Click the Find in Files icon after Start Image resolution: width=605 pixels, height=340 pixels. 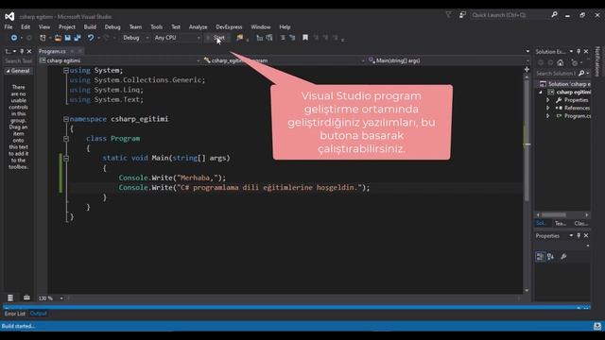(x=239, y=38)
